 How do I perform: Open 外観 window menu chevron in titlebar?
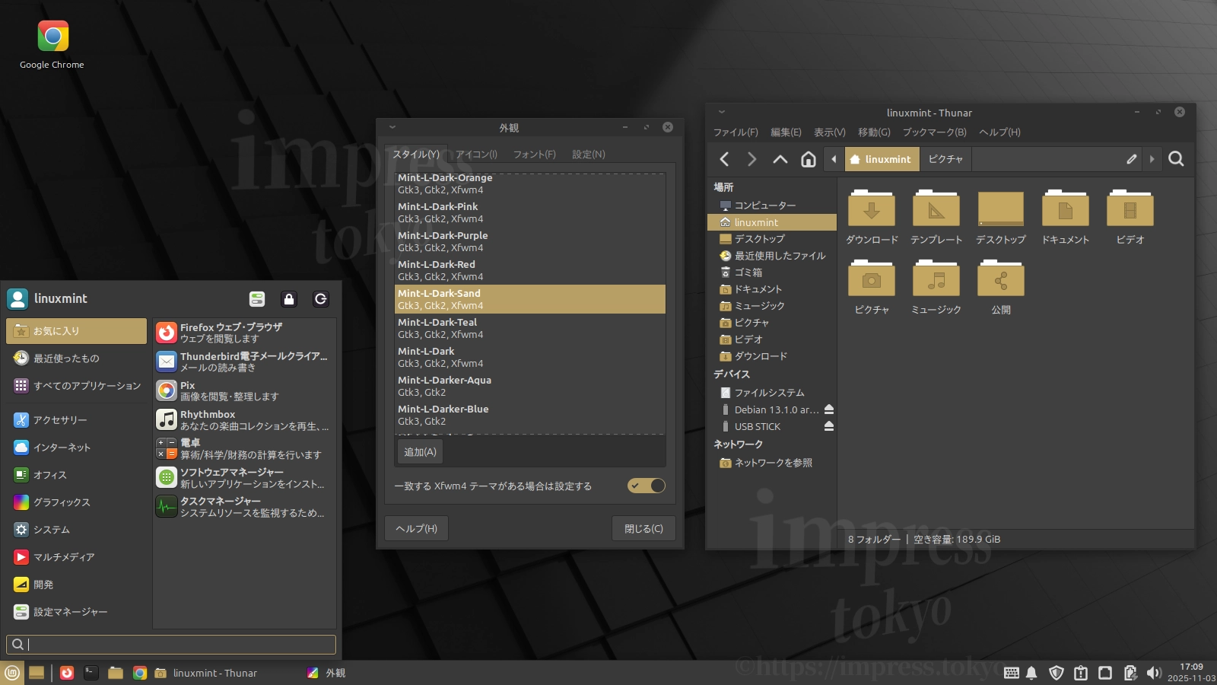click(392, 127)
